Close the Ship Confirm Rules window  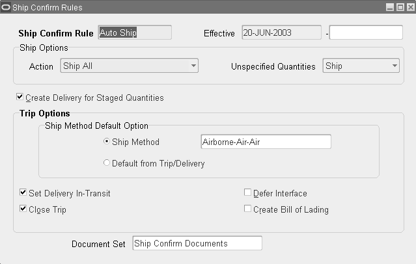tap(411, 7)
